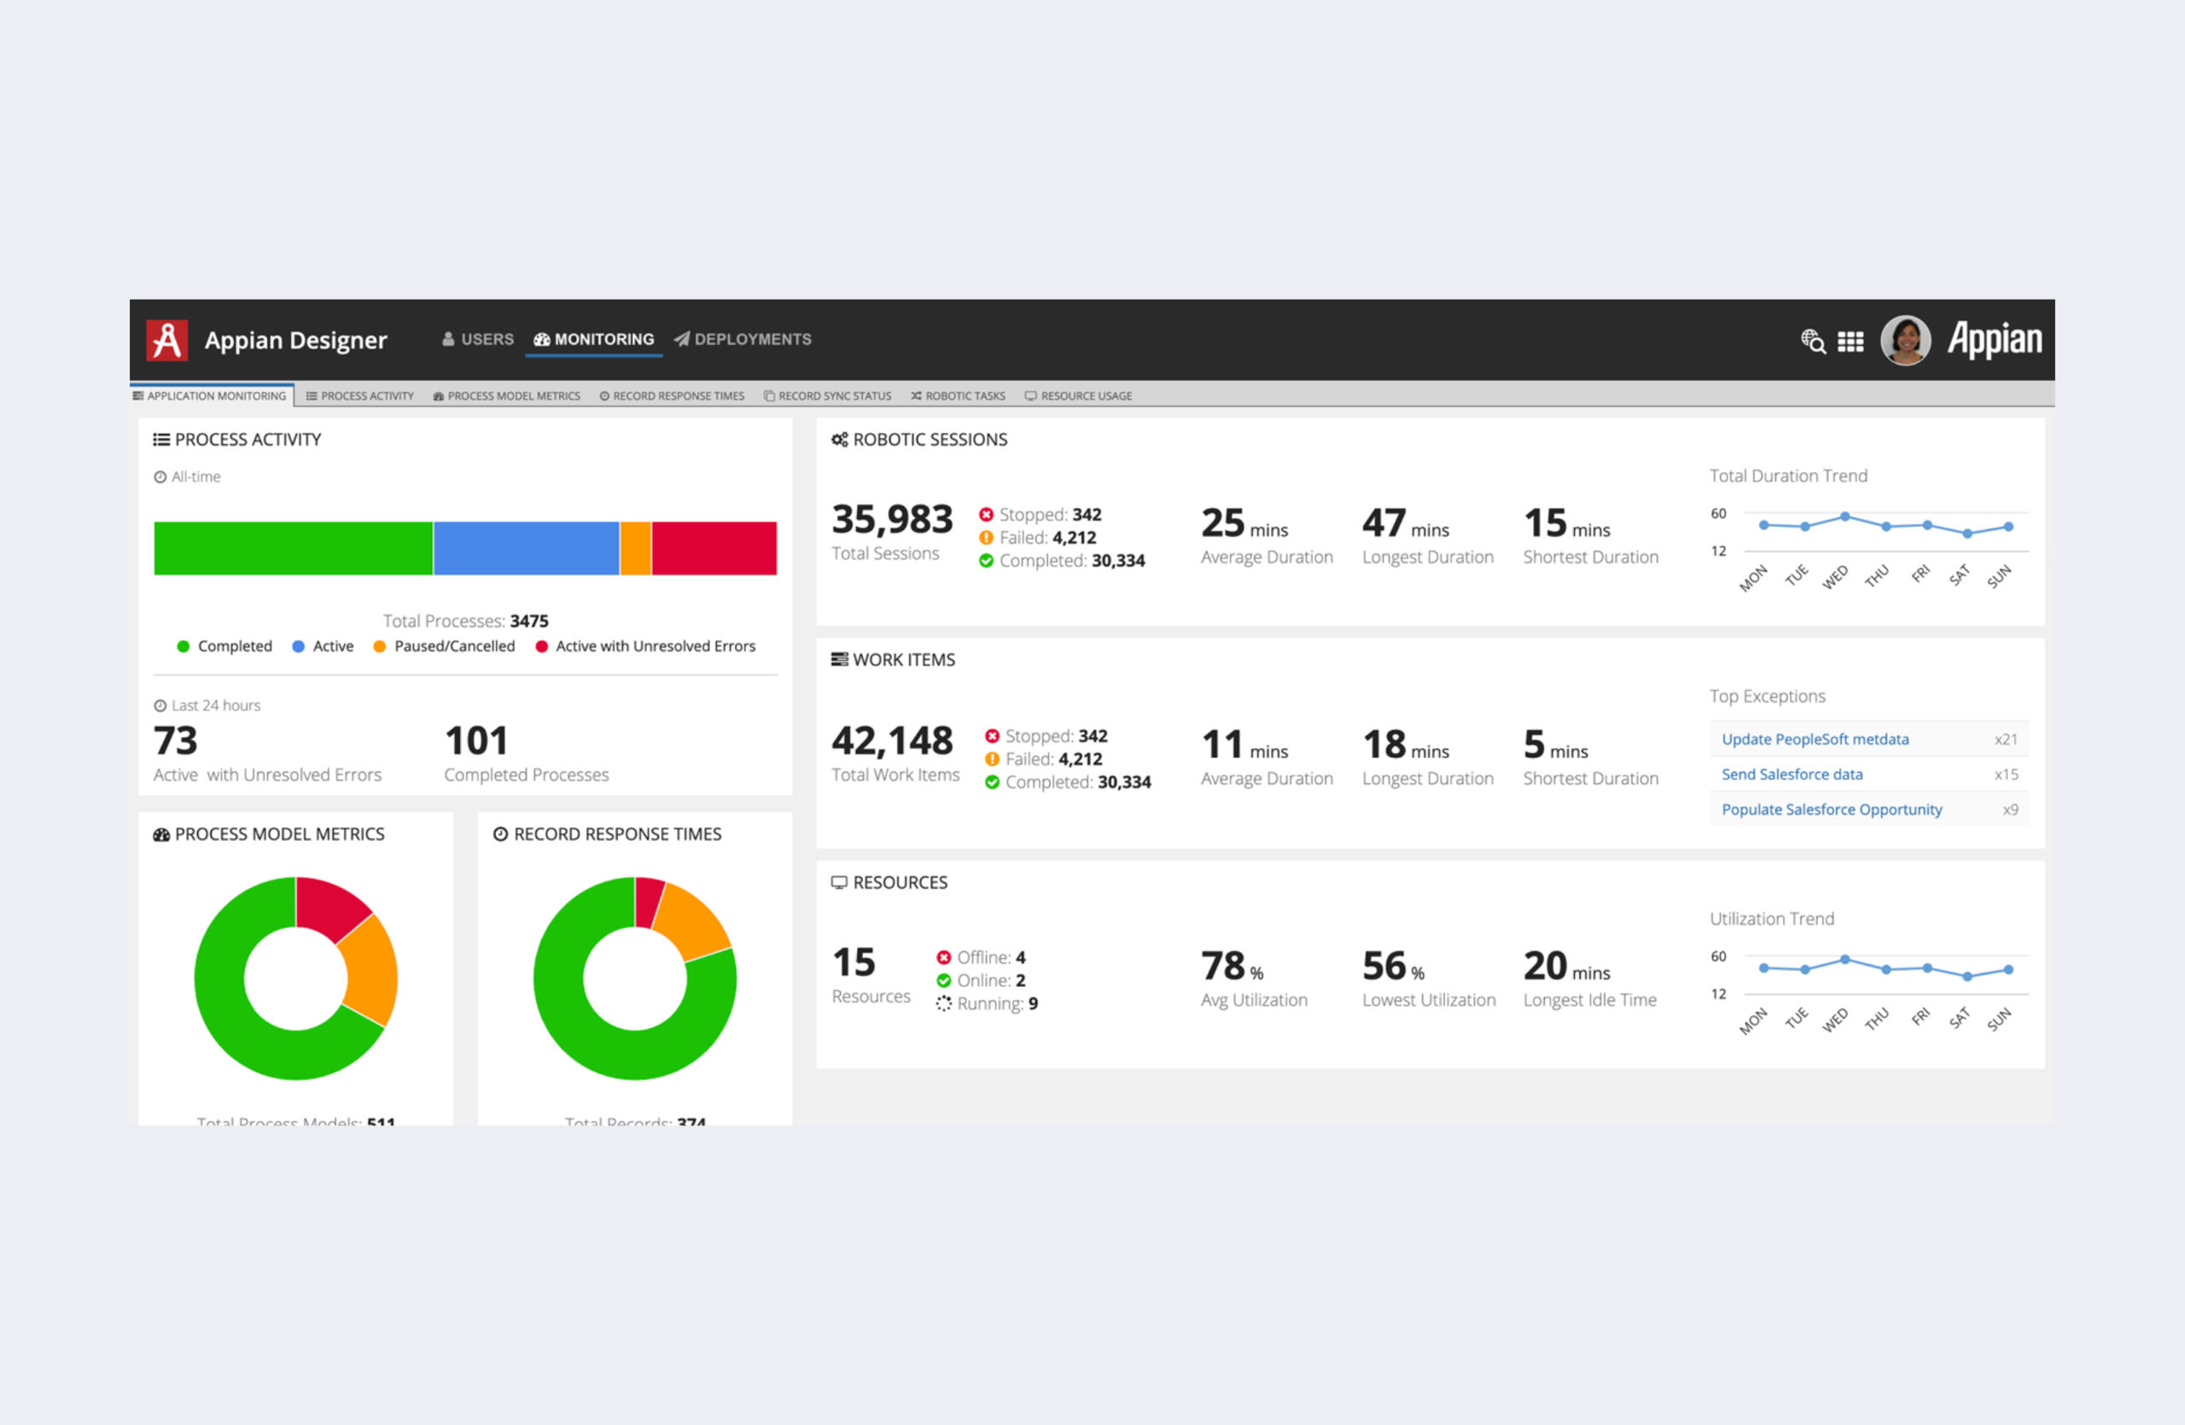Open the Robotic Tasks sub-tab

(x=958, y=395)
